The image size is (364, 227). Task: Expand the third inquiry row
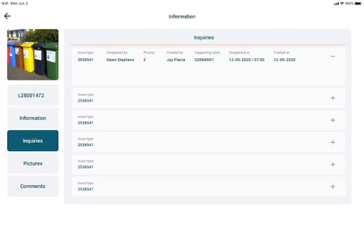pyautogui.click(x=333, y=120)
